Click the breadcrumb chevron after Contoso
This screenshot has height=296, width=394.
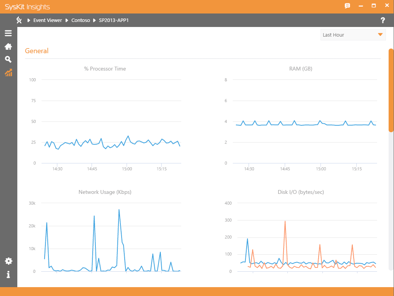pyautogui.click(x=94, y=20)
